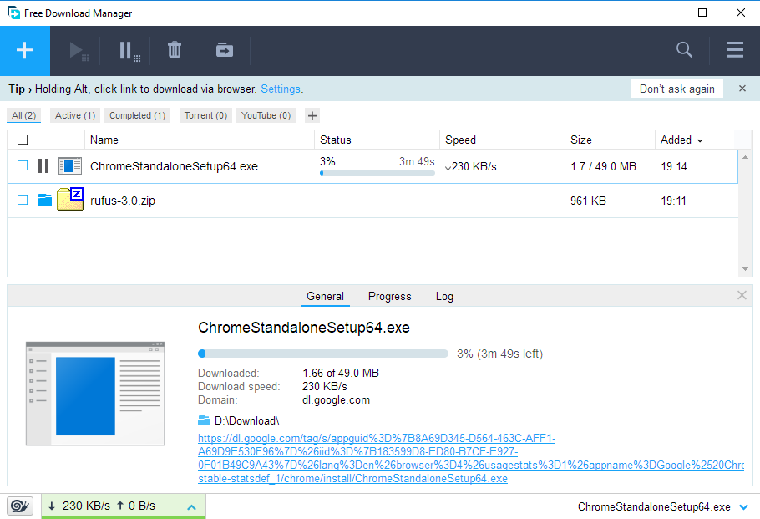Toggle snail mode in the status bar

coord(18,506)
